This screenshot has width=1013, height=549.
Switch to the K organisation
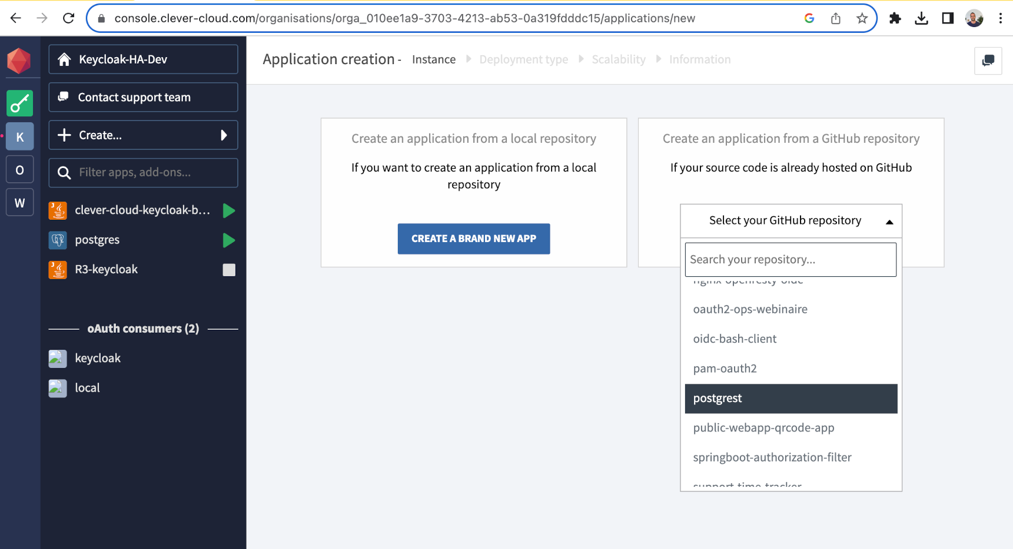19,137
